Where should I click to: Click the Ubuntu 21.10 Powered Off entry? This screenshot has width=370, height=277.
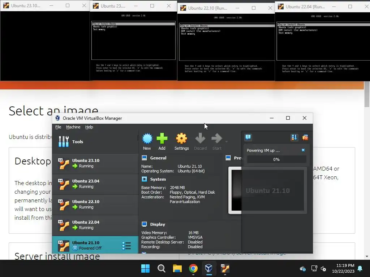(95, 245)
